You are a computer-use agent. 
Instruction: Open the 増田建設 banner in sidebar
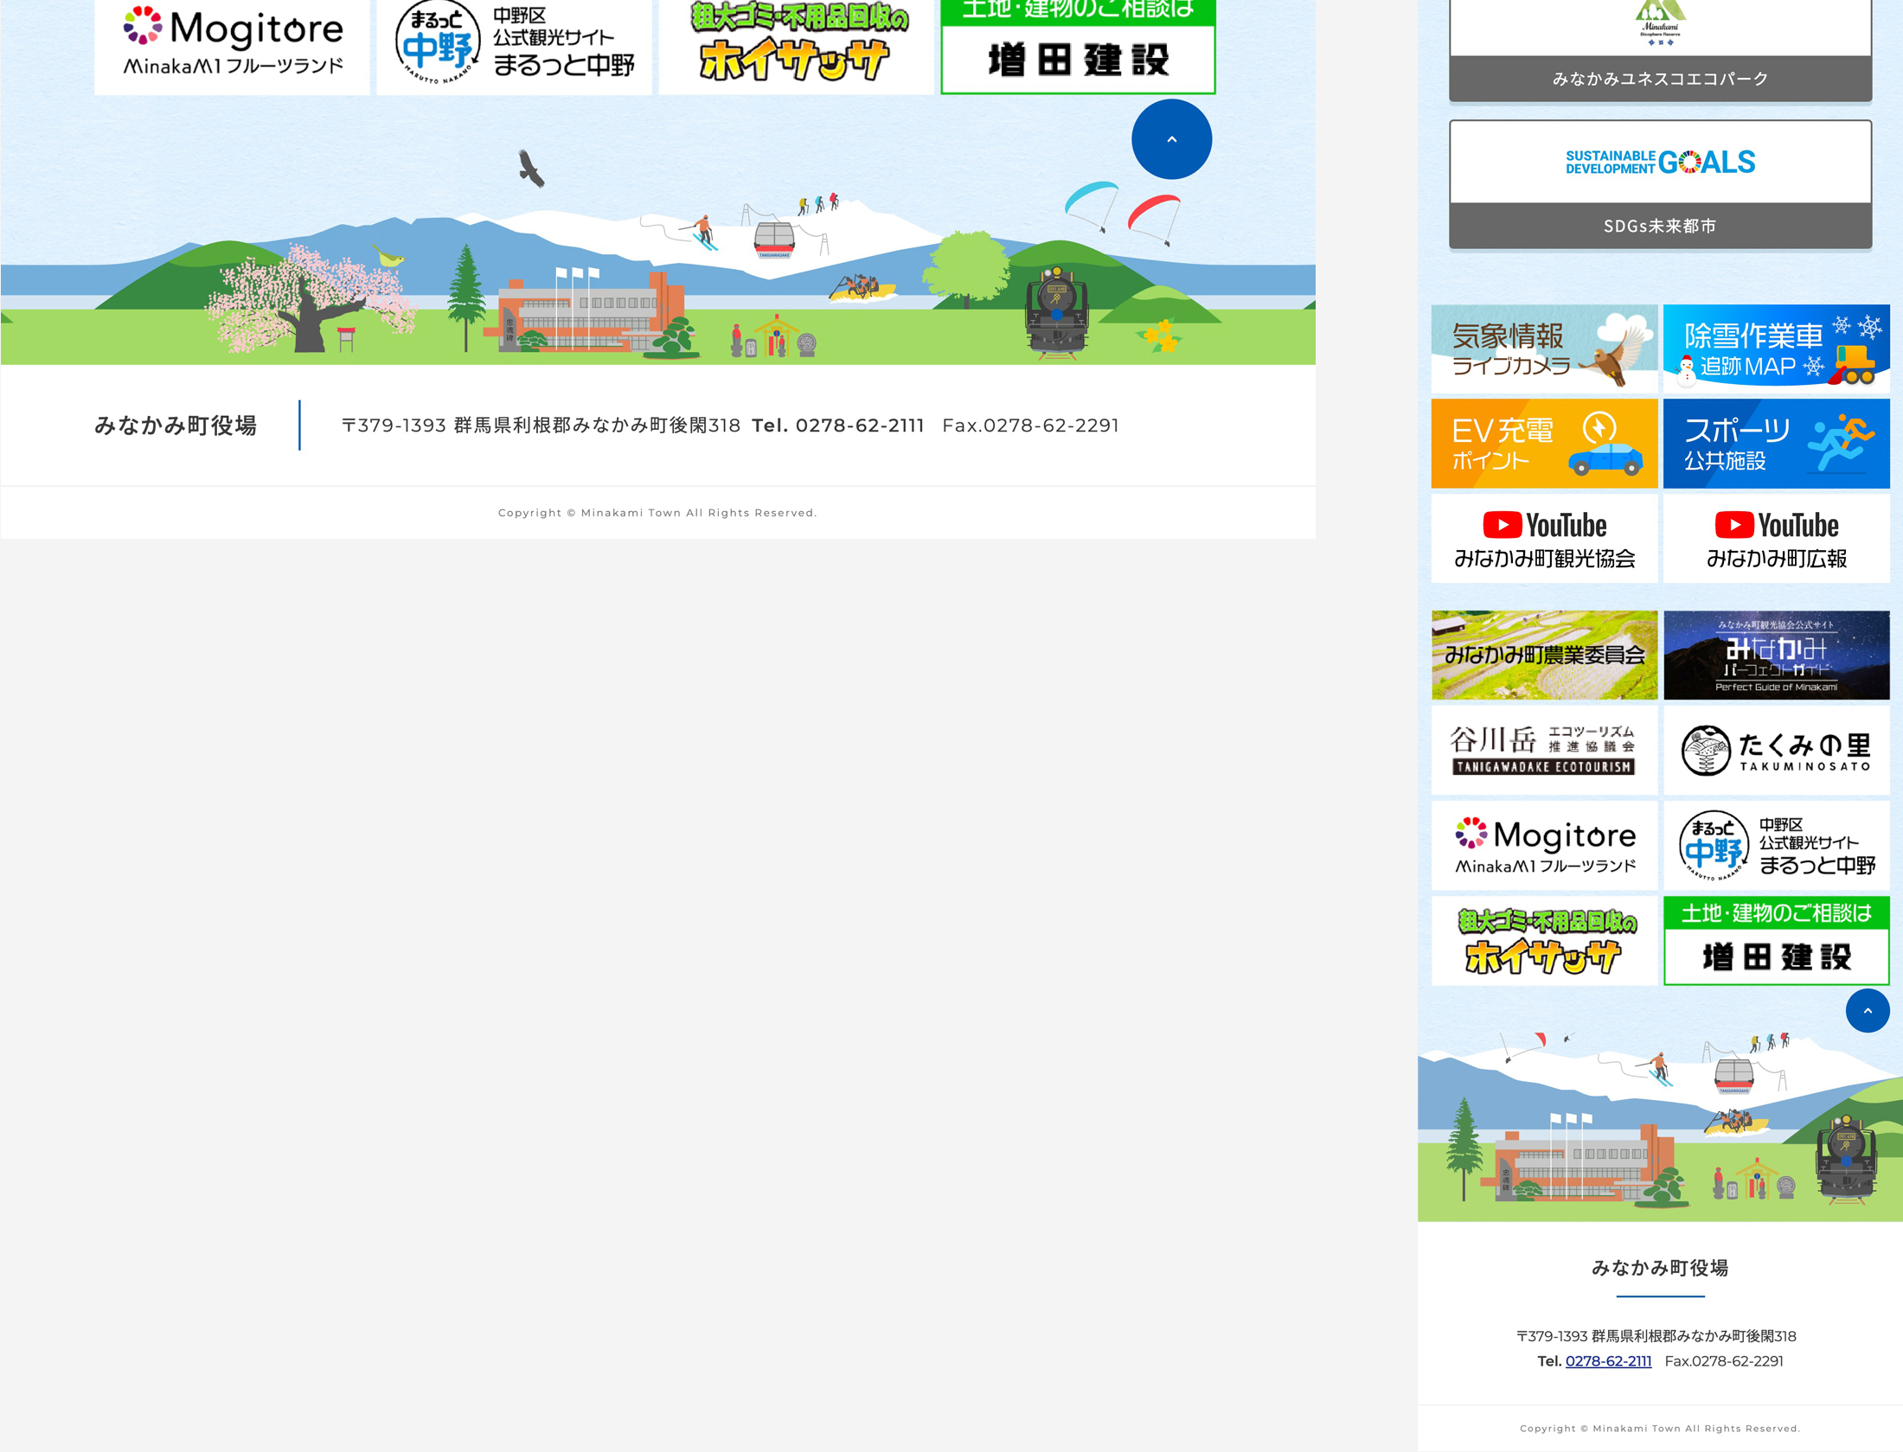[x=1776, y=940]
